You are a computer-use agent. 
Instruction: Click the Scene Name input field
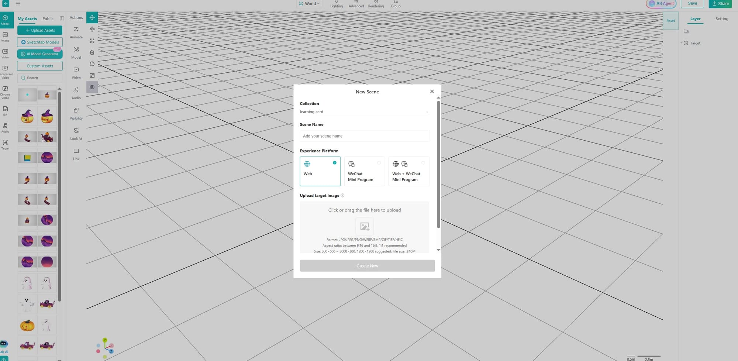coord(364,136)
